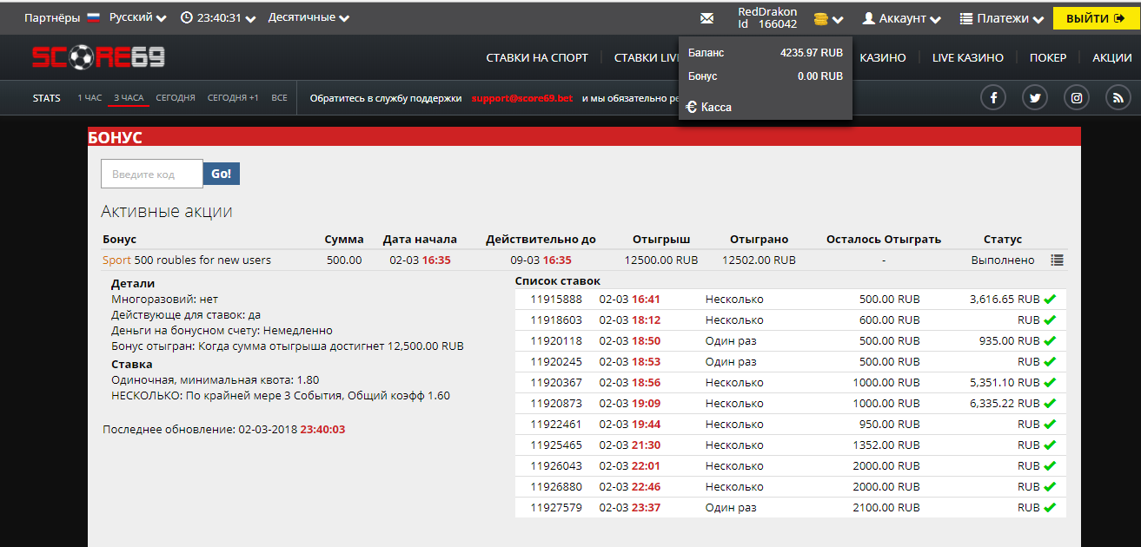Viewport: 1141px width, 547px height.
Task: Open the Twitter social icon
Action: coord(1035,98)
